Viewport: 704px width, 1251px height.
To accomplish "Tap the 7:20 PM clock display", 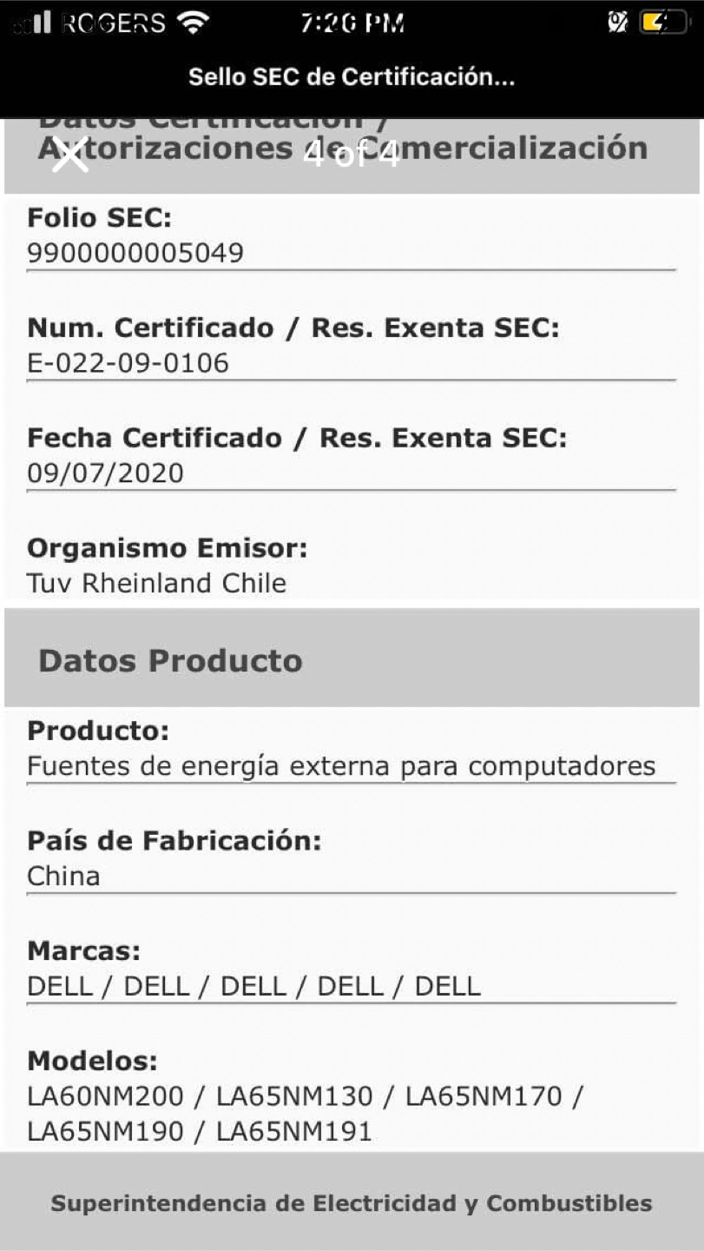I will pos(352,23).
